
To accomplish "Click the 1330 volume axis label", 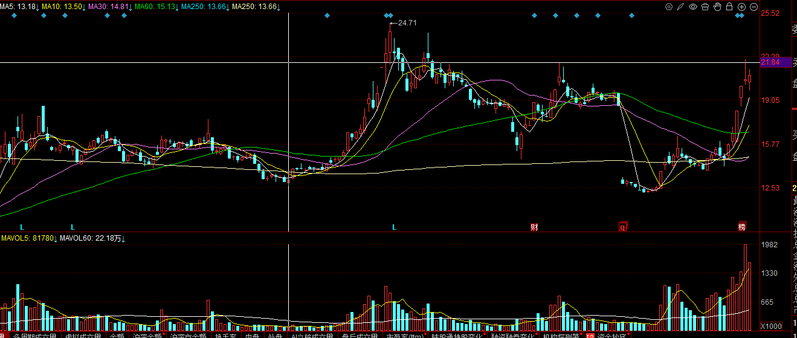I will click(x=770, y=273).
